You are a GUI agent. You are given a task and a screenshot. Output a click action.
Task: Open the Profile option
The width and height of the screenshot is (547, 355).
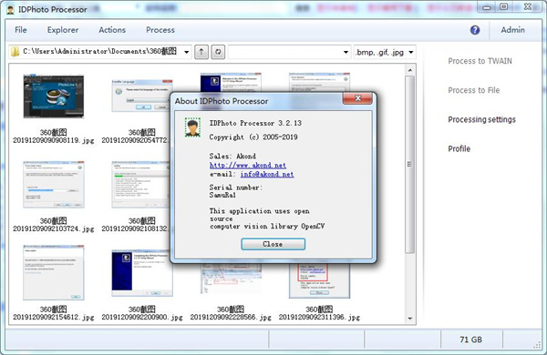click(459, 148)
